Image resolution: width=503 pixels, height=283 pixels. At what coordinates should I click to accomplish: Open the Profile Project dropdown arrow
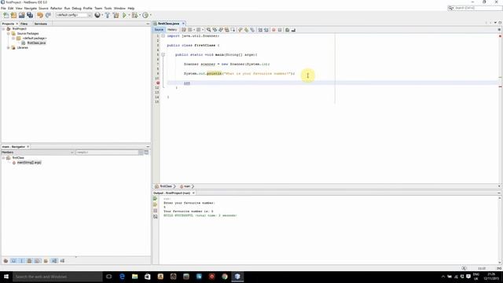[150, 15]
